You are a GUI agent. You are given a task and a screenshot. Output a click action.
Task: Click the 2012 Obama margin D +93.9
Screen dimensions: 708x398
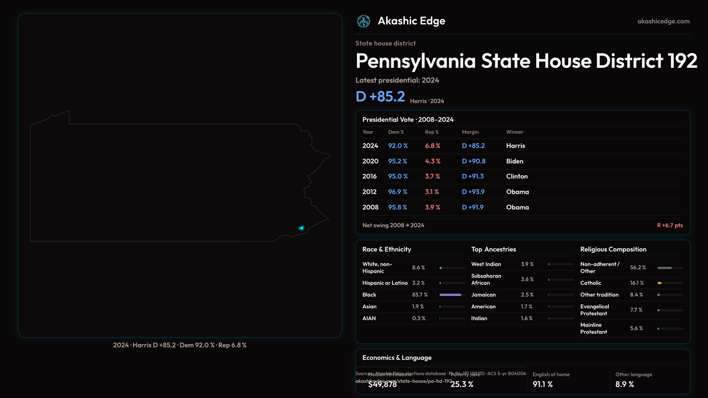tap(473, 192)
